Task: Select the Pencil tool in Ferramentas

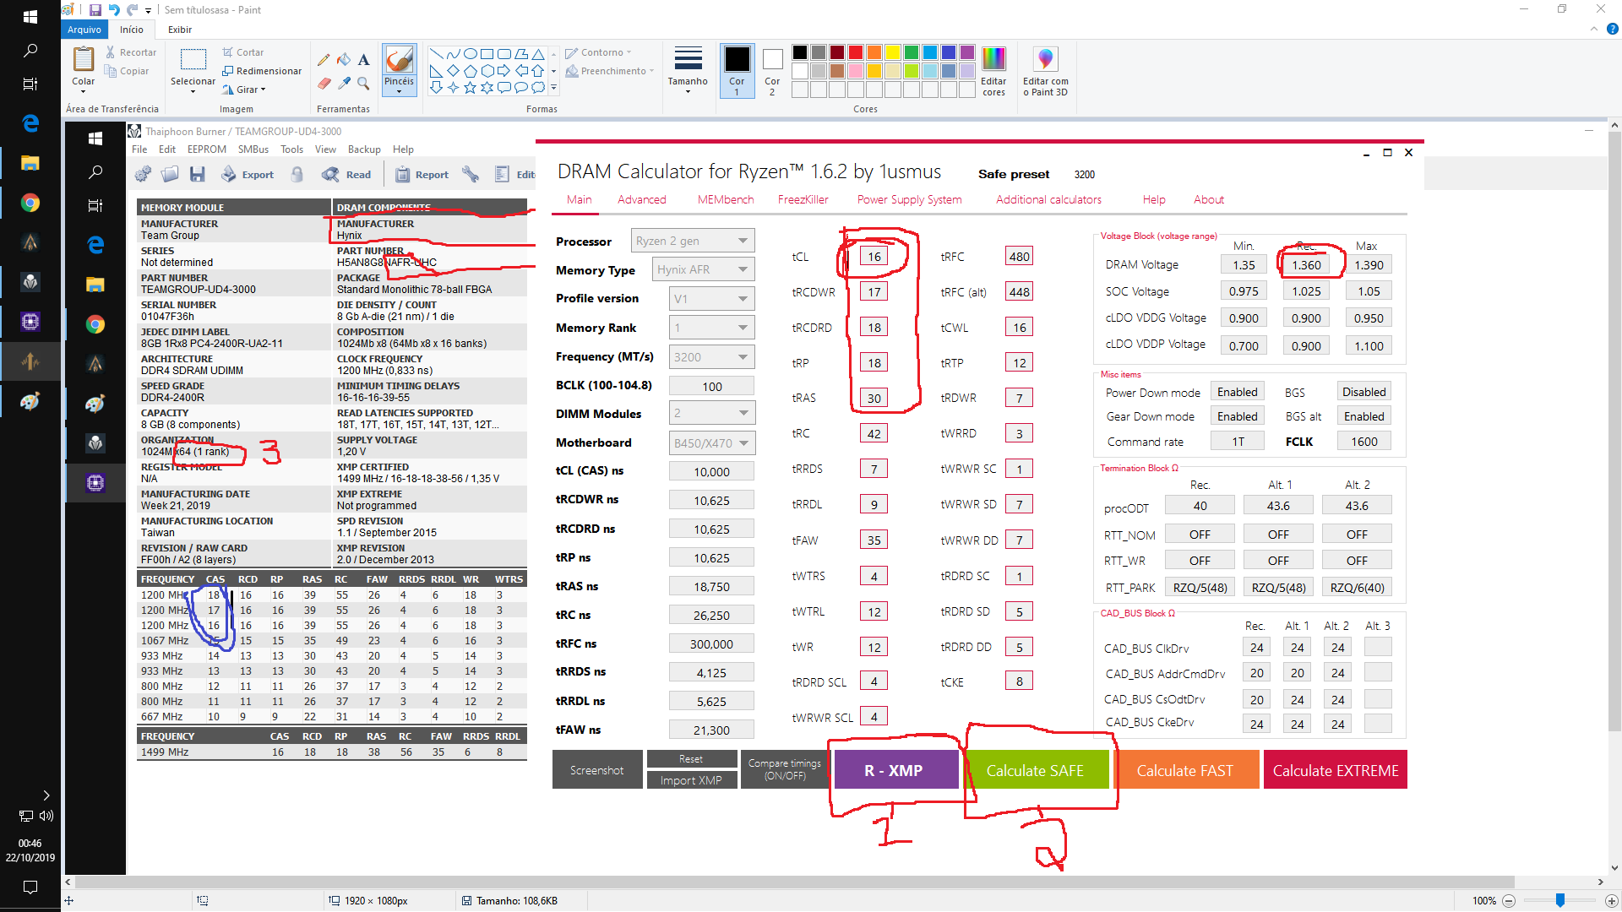Action: pos(324,60)
